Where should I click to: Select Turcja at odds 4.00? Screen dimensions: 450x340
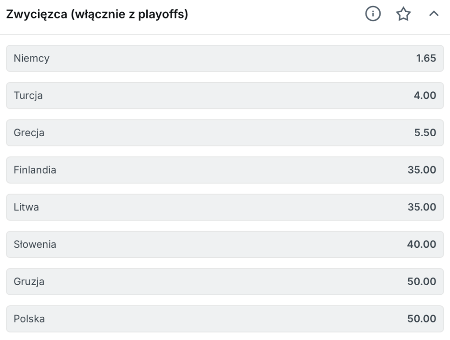[x=225, y=96]
